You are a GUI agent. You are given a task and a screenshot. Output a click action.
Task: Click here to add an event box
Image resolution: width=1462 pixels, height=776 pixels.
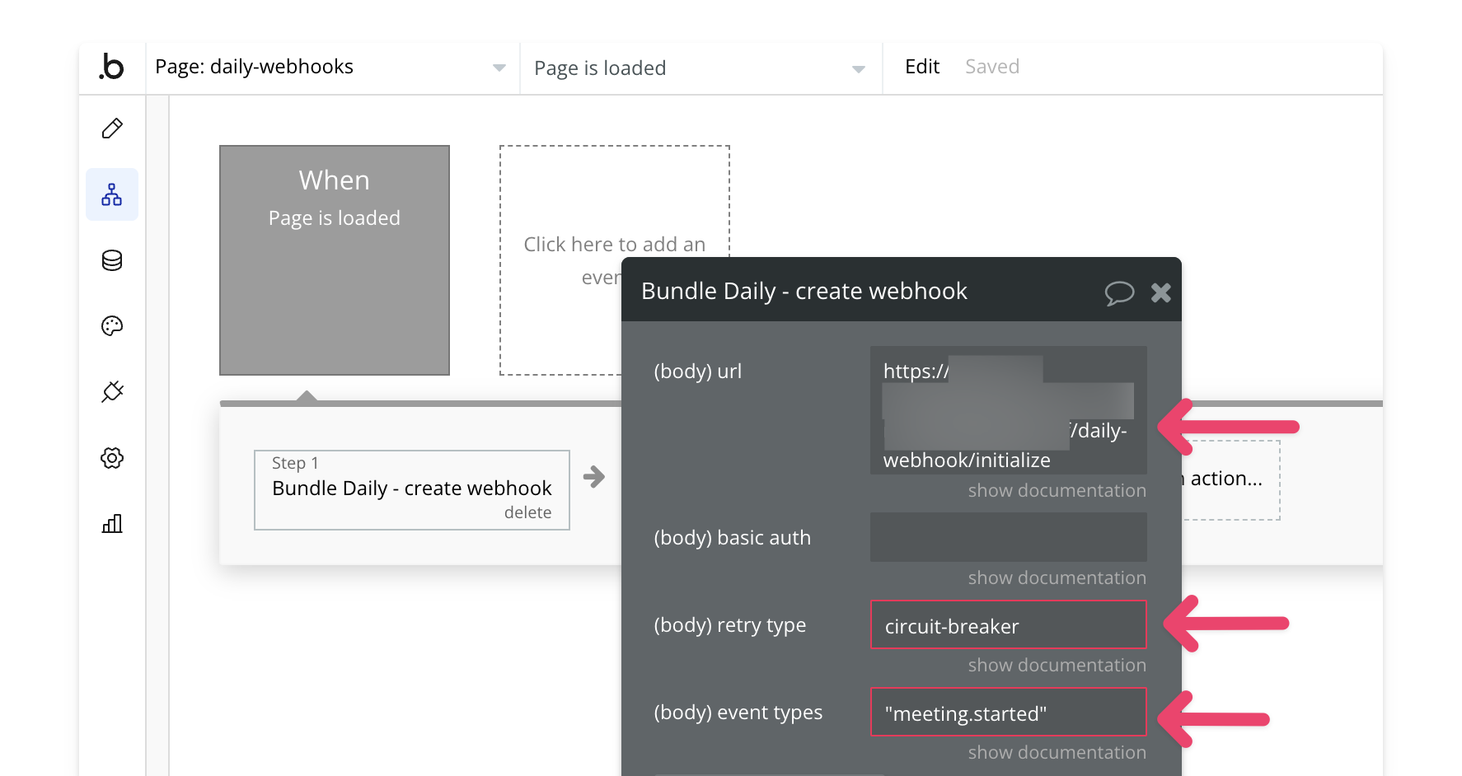pyautogui.click(x=615, y=260)
